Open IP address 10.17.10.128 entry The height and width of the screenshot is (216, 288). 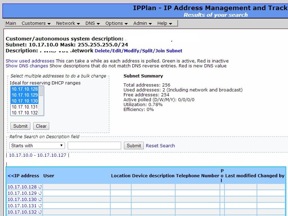tap(22, 187)
